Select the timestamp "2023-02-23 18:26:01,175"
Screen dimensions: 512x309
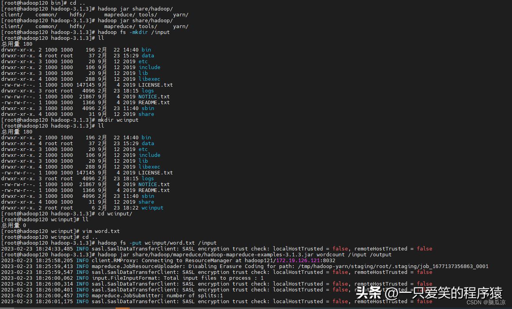point(37,301)
